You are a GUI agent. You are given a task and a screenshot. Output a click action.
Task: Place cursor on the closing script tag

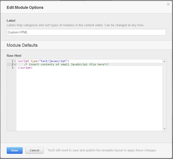click(25, 68)
